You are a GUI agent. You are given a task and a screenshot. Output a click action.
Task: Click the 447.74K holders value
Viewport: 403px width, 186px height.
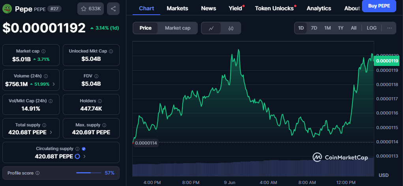[x=91, y=109]
